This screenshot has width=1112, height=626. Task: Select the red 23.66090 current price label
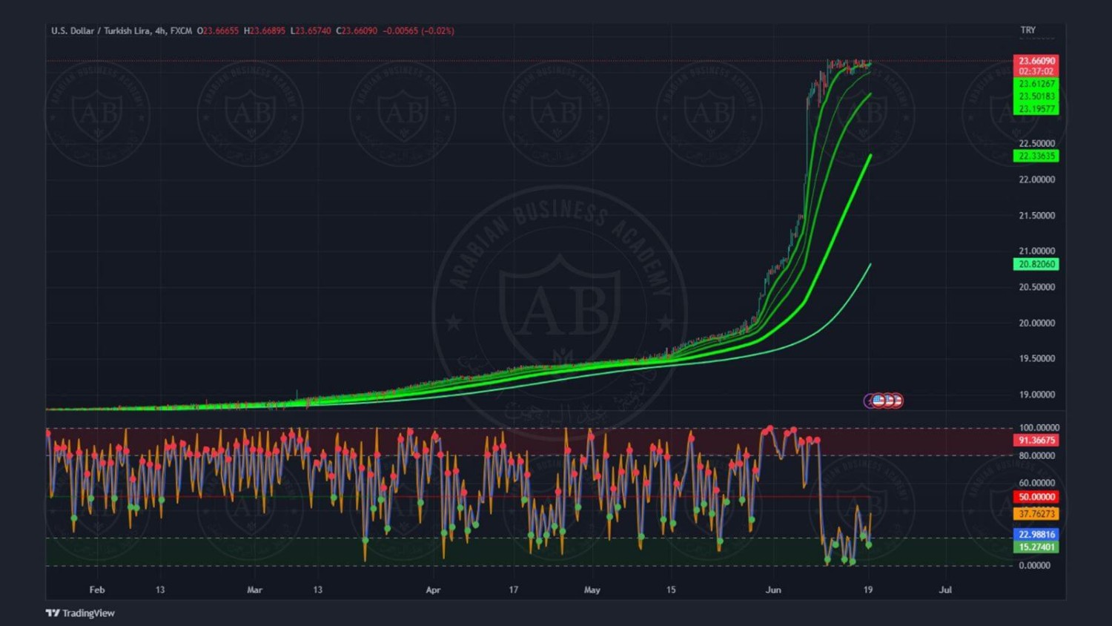(1036, 61)
